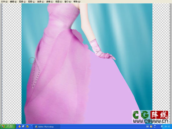Open the 视图 (View) menu
Viewport: 172px width, 129px height.
59,2
